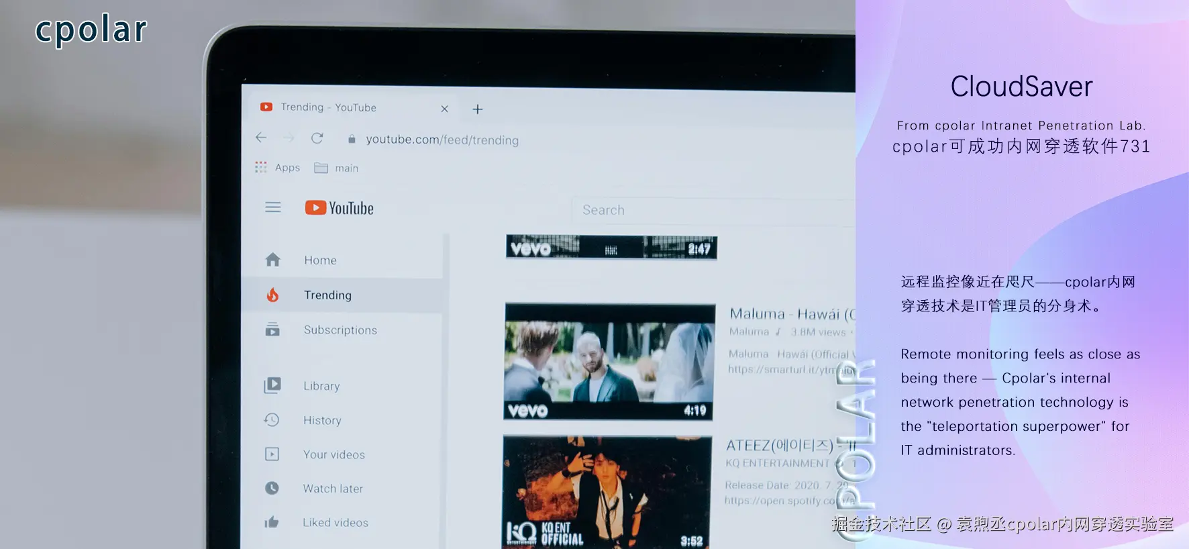Open Subscriptions in the sidebar

342,330
